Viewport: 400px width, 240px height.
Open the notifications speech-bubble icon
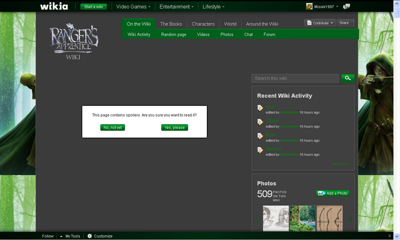[x=346, y=7]
